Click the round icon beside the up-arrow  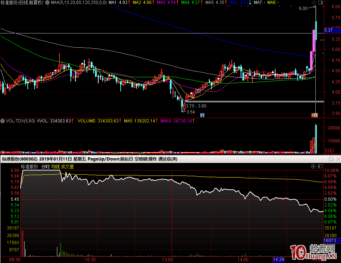(x=319, y=167)
